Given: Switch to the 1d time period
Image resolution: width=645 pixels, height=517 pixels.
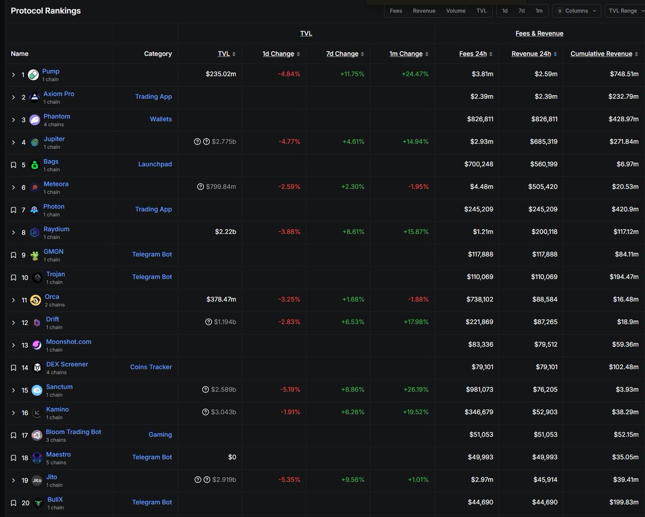Looking at the screenshot, I should (505, 11).
